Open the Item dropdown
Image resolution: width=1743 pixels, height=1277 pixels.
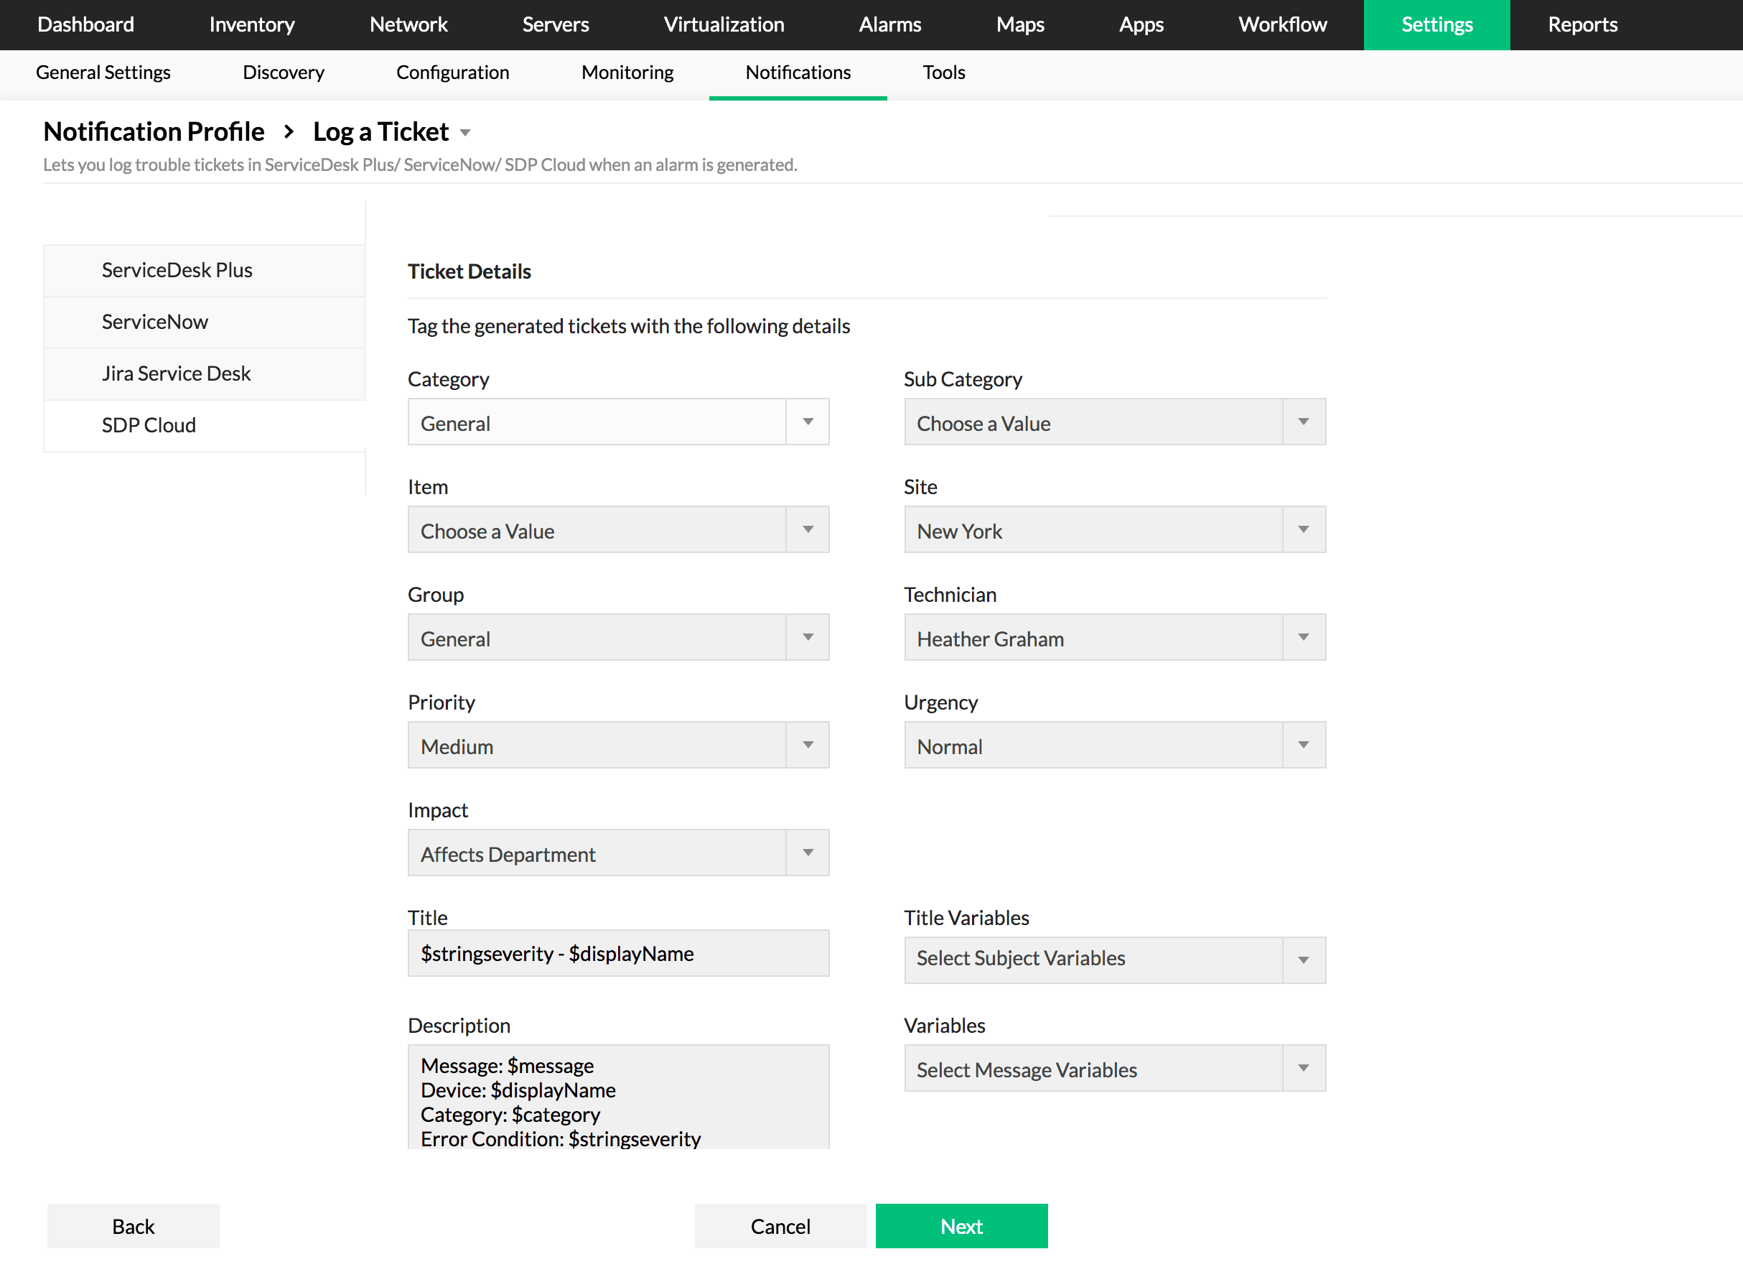617,530
